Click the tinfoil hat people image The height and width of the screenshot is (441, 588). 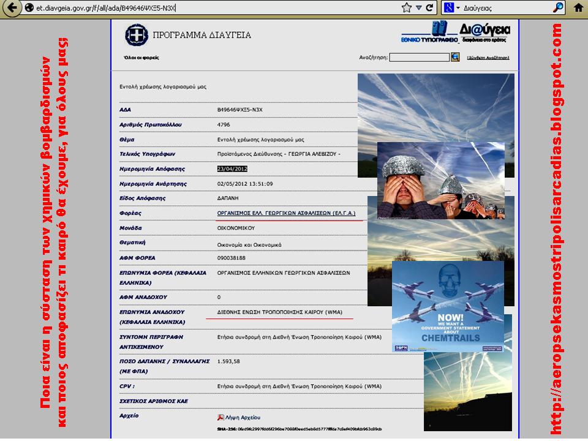[x=441, y=180]
